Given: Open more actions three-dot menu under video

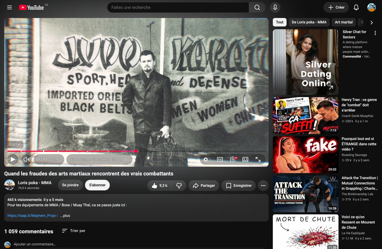Looking at the screenshot, I should tap(263, 186).
